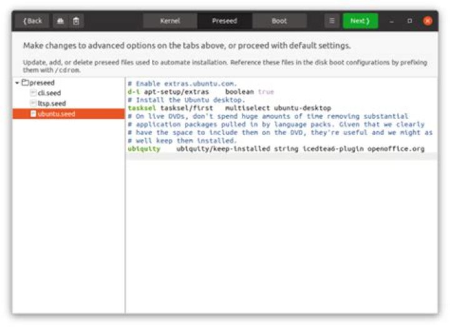Click 'openoffice.org' in the editor
The width and height of the screenshot is (450, 327).
396,149
